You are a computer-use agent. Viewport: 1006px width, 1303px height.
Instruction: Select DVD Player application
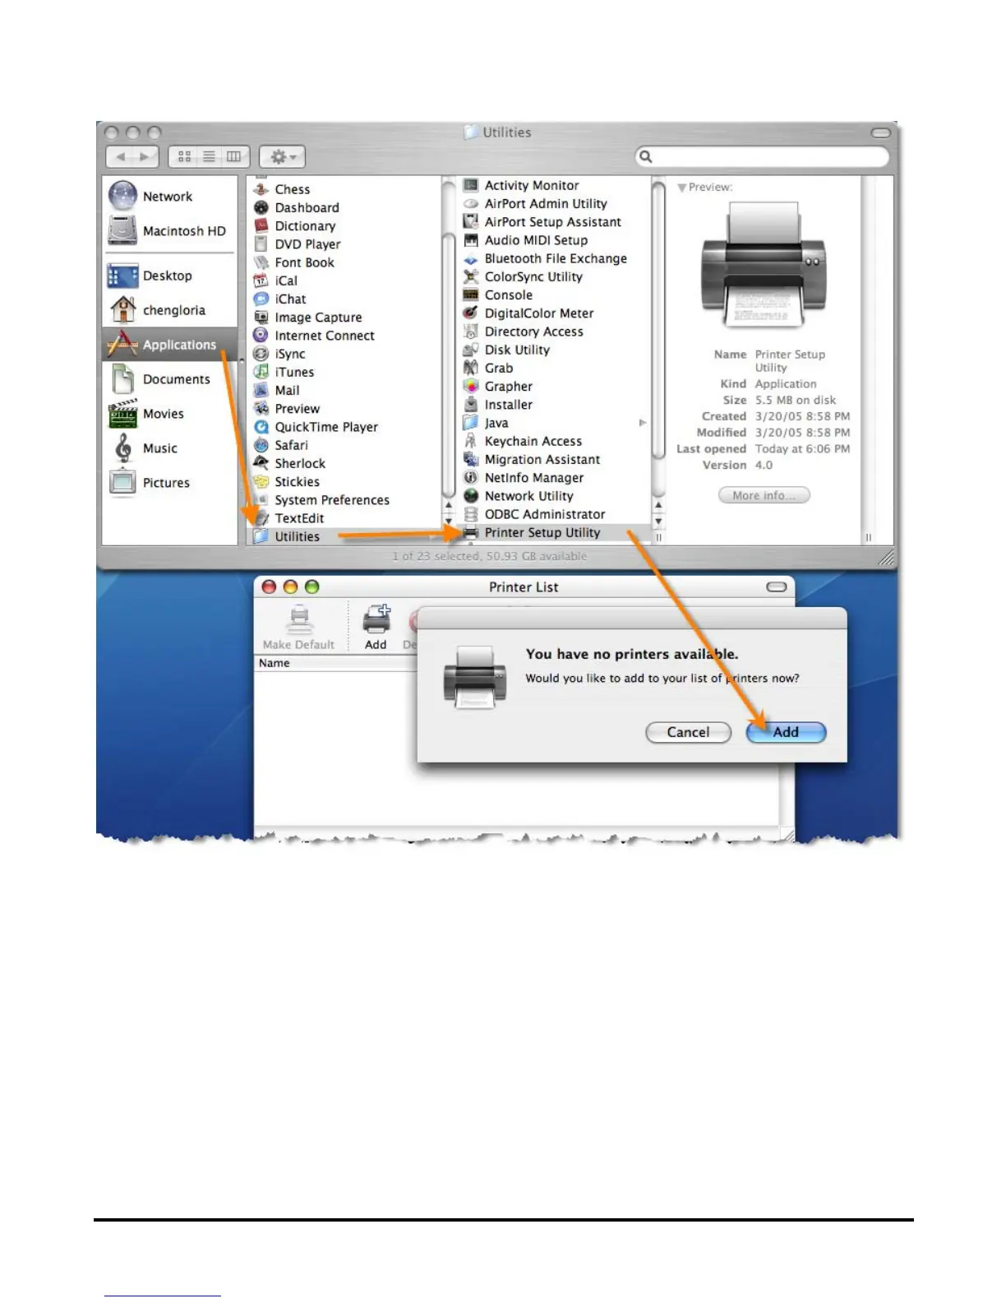click(297, 244)
